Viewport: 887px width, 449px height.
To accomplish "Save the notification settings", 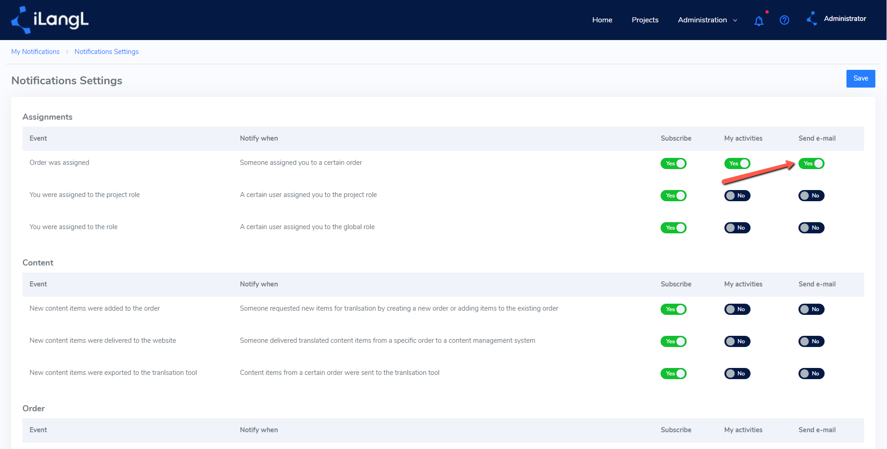I will click(x=860, y=79).
